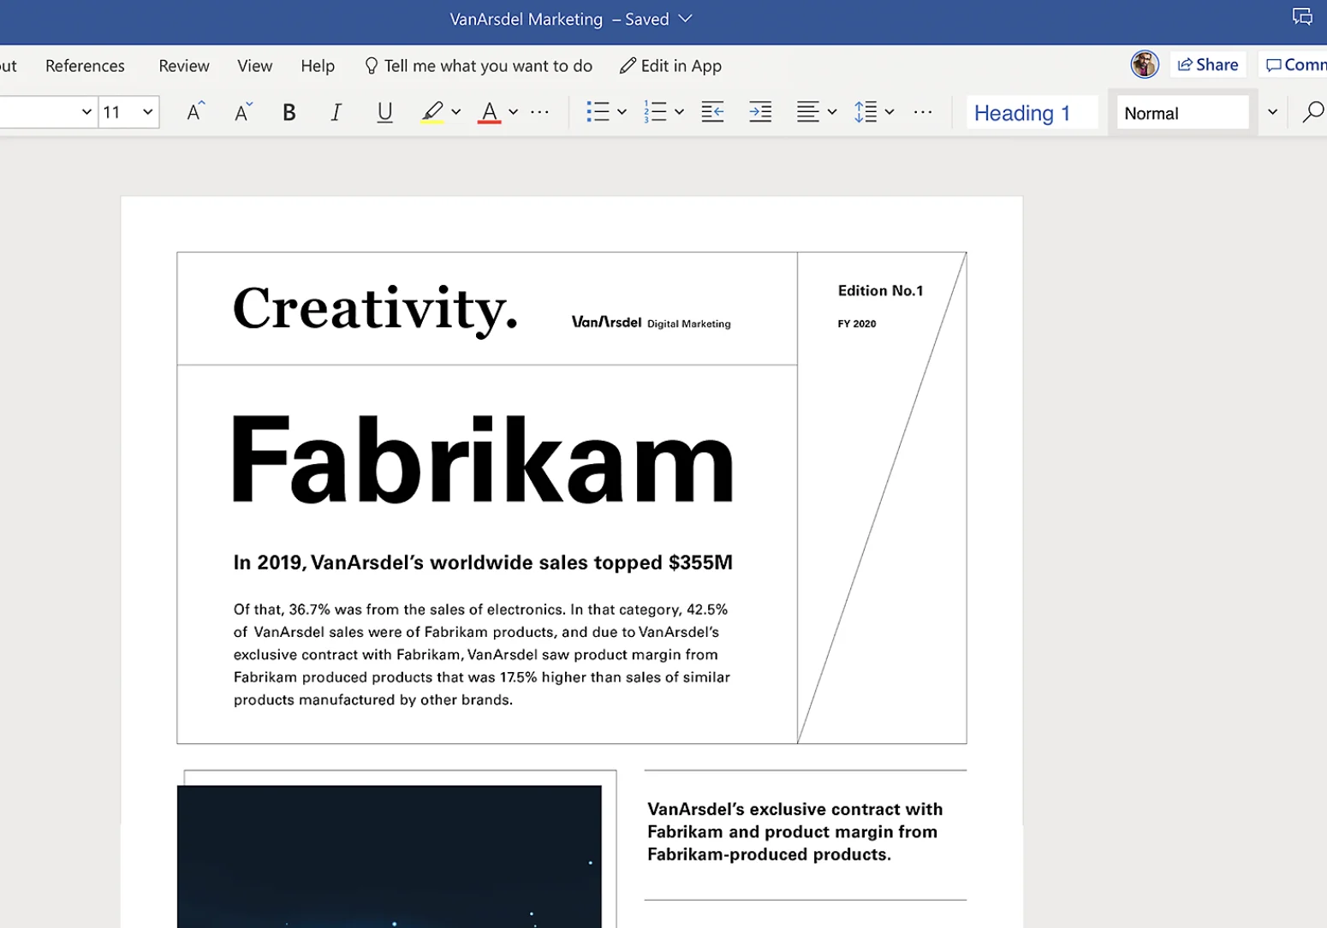This screenshot has height=928, width=1327.
Task: Select the dark image in document
Action: point(390,856)
